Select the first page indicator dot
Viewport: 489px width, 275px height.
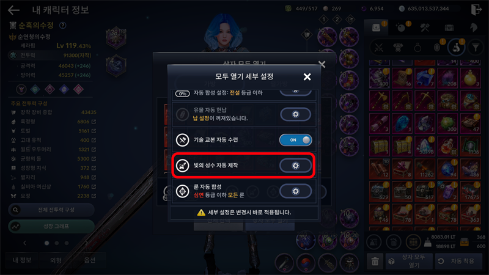(47, 243)
